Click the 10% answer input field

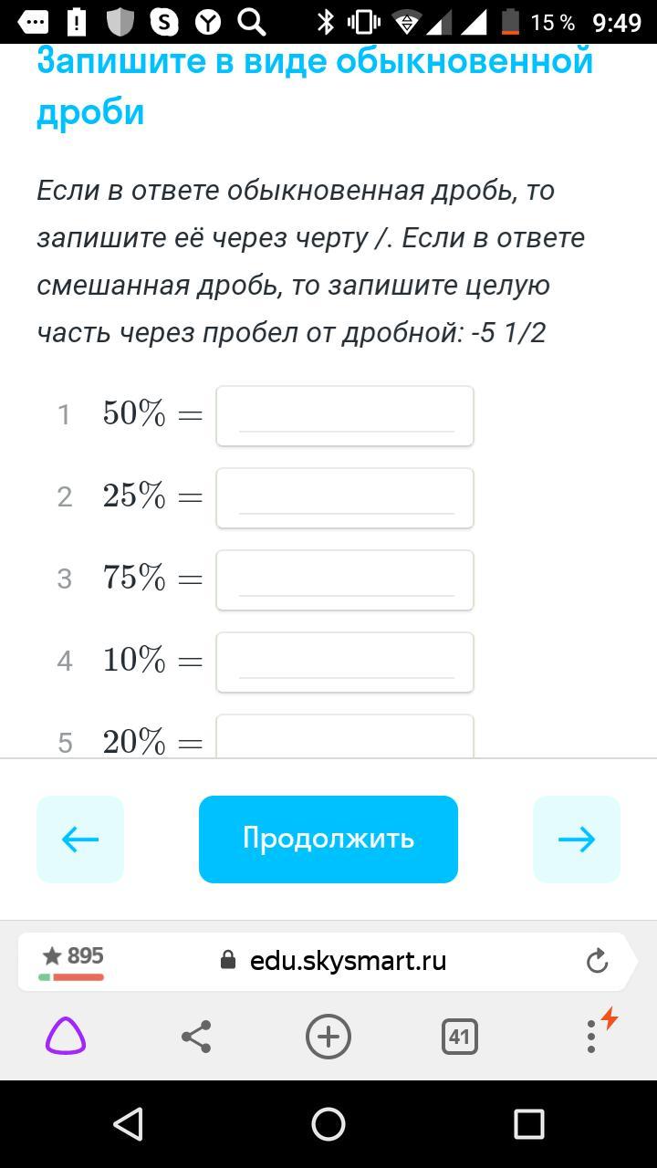(345, 662)
